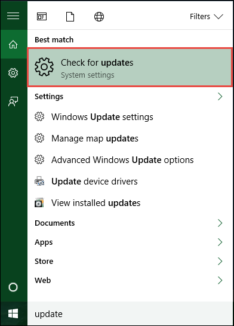234x326 pixels.
Task: Click the gear icon beside Check for updates
Action: point(44,67)
